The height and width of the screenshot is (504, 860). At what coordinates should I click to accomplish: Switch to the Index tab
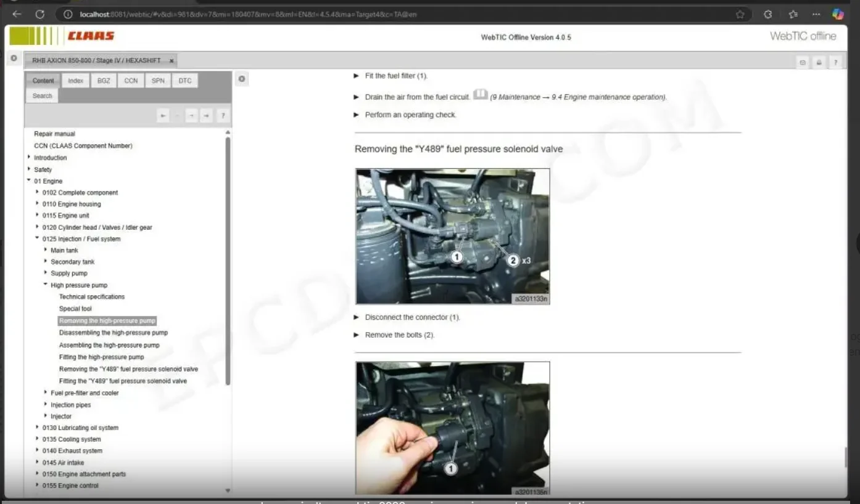point(76,81)
